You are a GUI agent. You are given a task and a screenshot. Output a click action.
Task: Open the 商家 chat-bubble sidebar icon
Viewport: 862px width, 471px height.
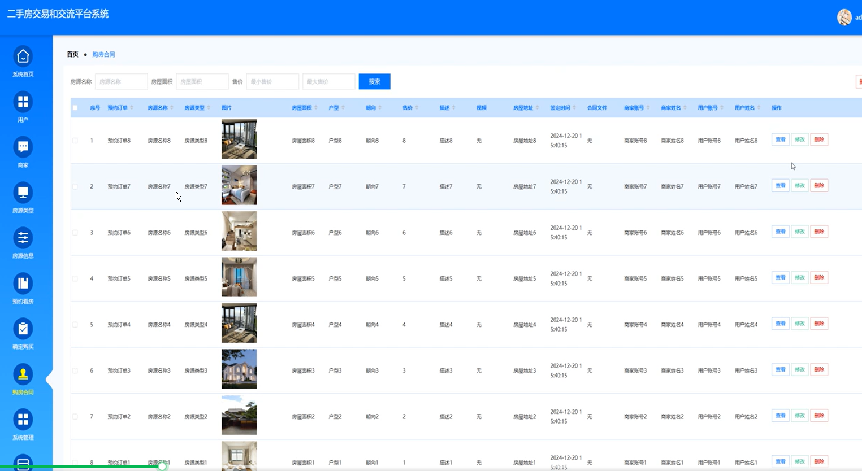(23, 147)
